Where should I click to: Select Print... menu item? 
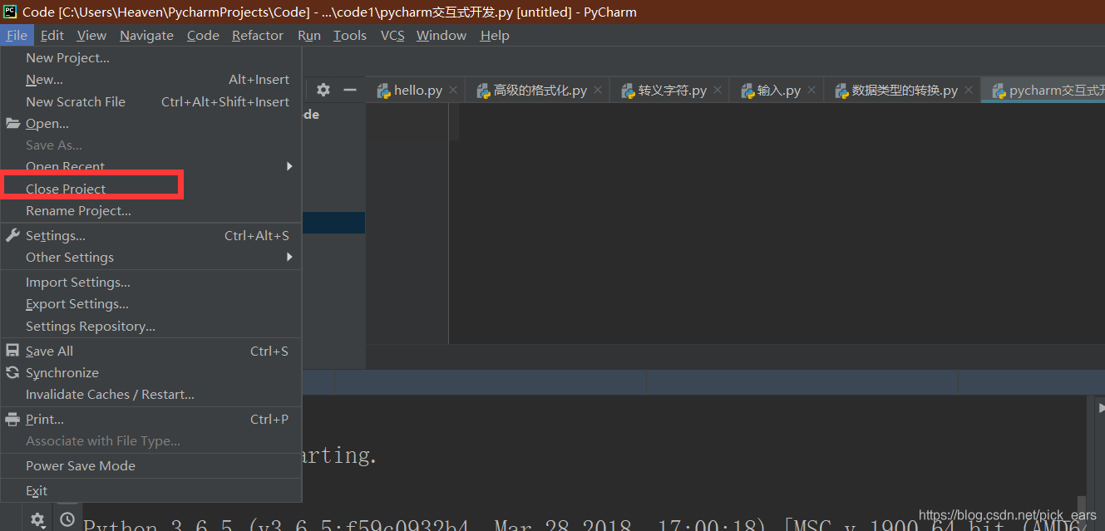tap(150, 420)
